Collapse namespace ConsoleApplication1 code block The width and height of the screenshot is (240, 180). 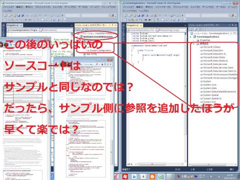tap(131, 45)
